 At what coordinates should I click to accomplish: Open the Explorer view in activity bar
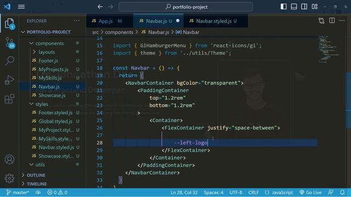point(9,24)
